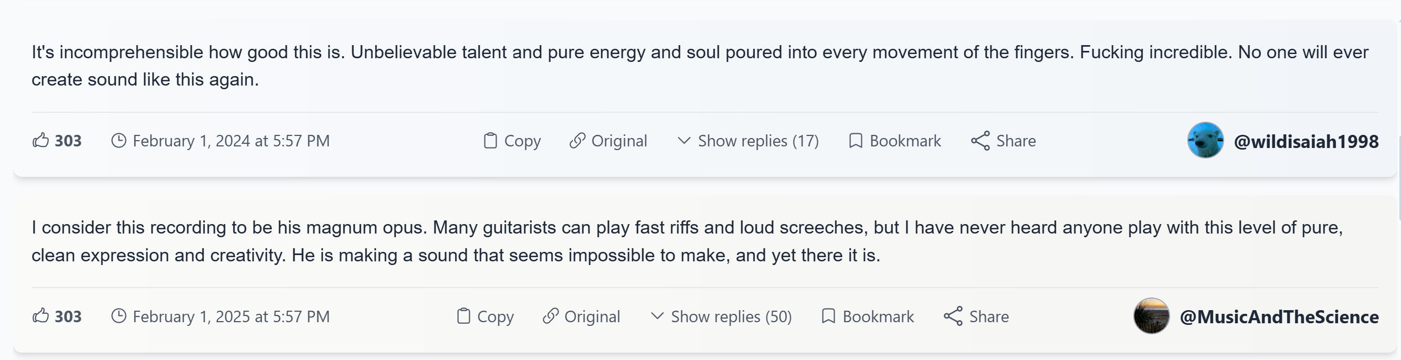Bookmark the MusicAndTheScience comment

[868, 316]
